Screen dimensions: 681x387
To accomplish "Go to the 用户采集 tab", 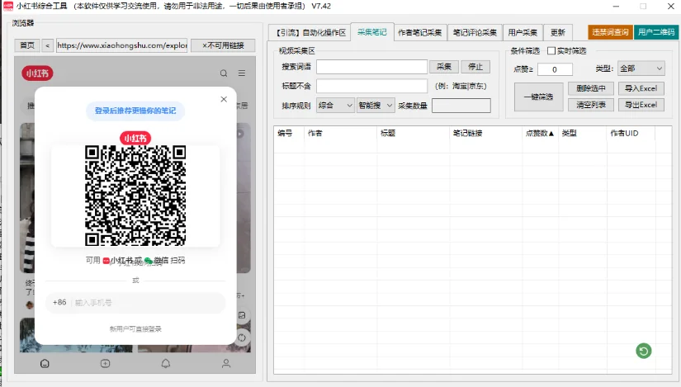I will coord(523,32).
